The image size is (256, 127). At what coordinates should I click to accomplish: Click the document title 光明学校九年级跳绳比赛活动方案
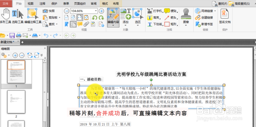[x=151, y=74]
